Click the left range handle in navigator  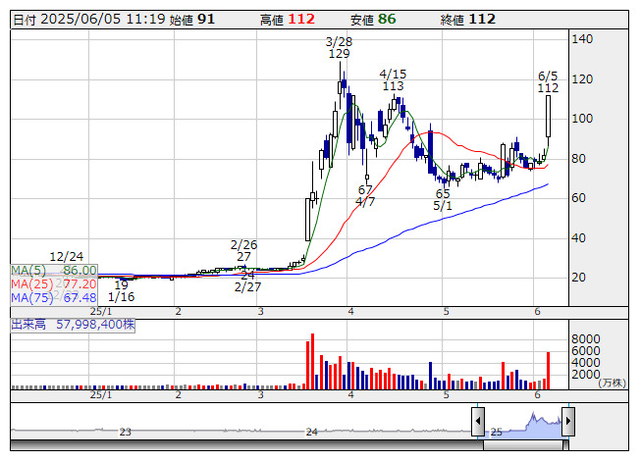(478, 423)
